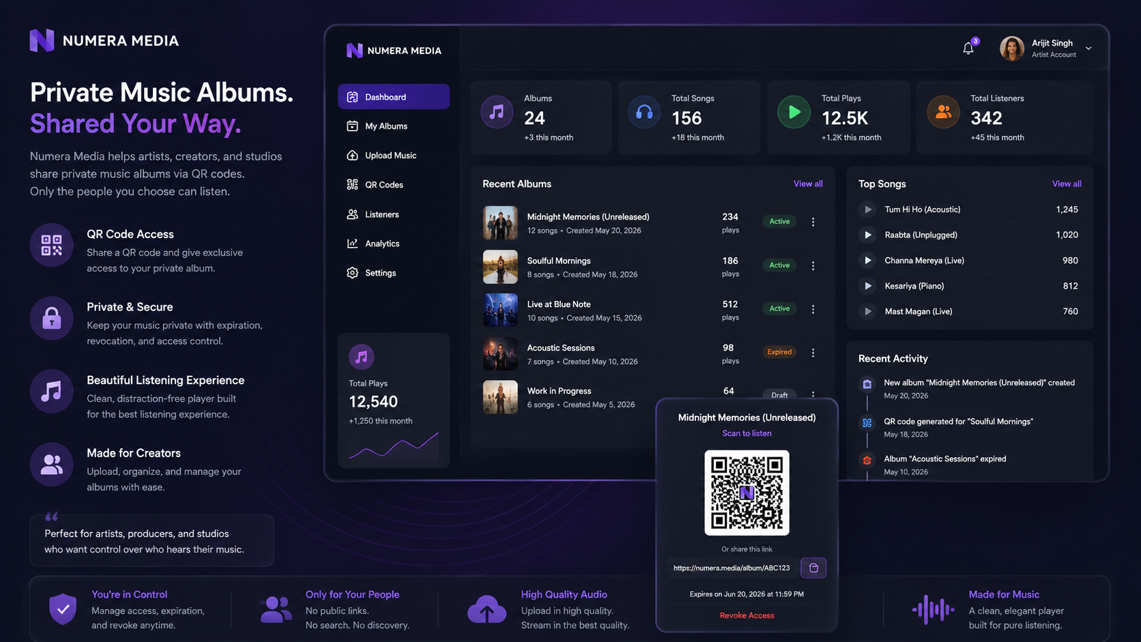Open Live at Blue Note cover thumbnail
The image size is (1141, 642).
click(x=500, y=310)
